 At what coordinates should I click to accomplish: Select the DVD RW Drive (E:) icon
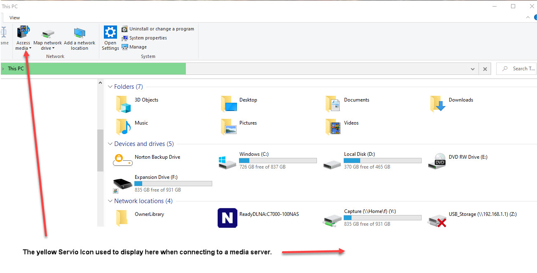(x=437, y=161)
